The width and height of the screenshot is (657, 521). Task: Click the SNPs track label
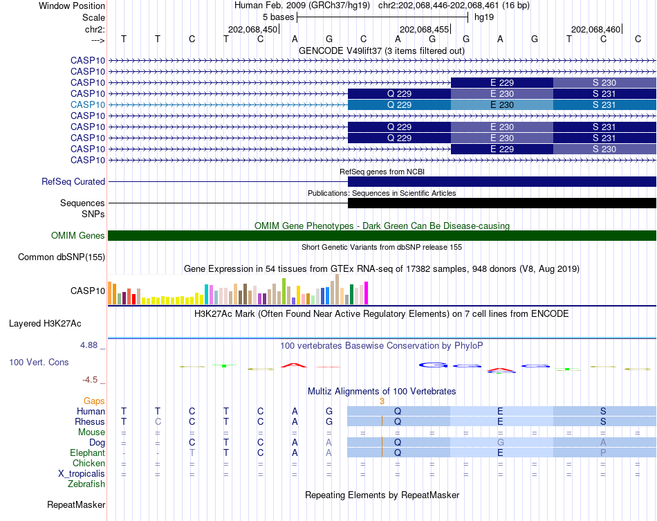[93, 214]
